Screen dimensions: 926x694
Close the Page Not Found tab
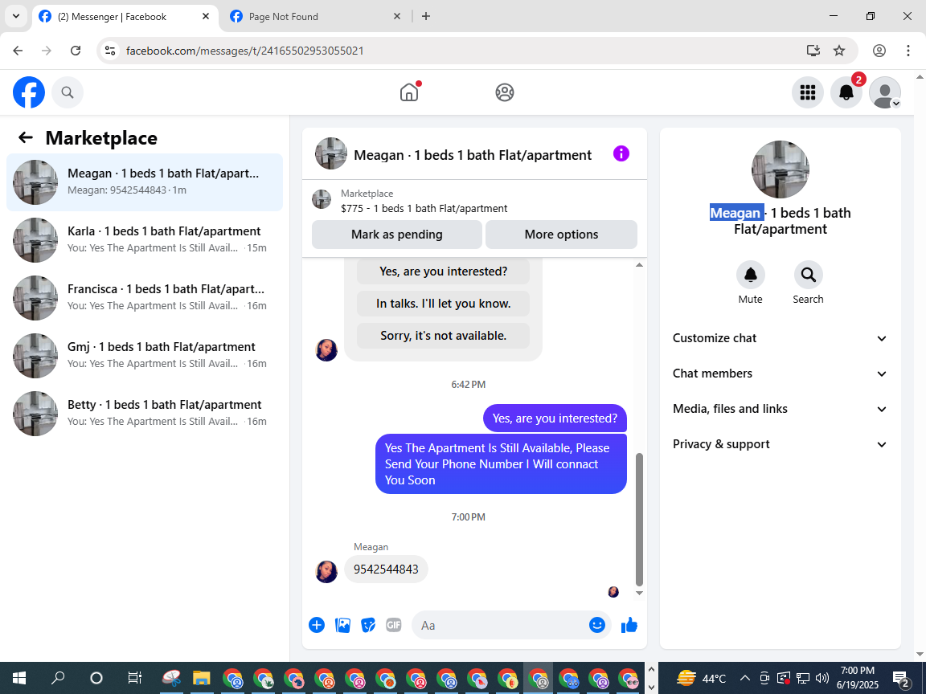397,17
